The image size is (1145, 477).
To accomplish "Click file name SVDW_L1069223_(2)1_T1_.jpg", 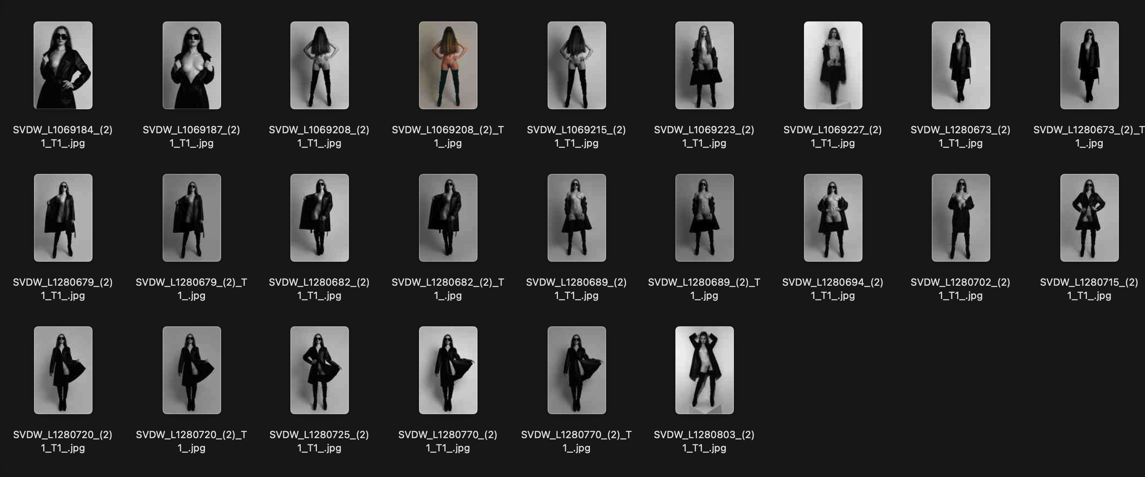I will point(704,136).
